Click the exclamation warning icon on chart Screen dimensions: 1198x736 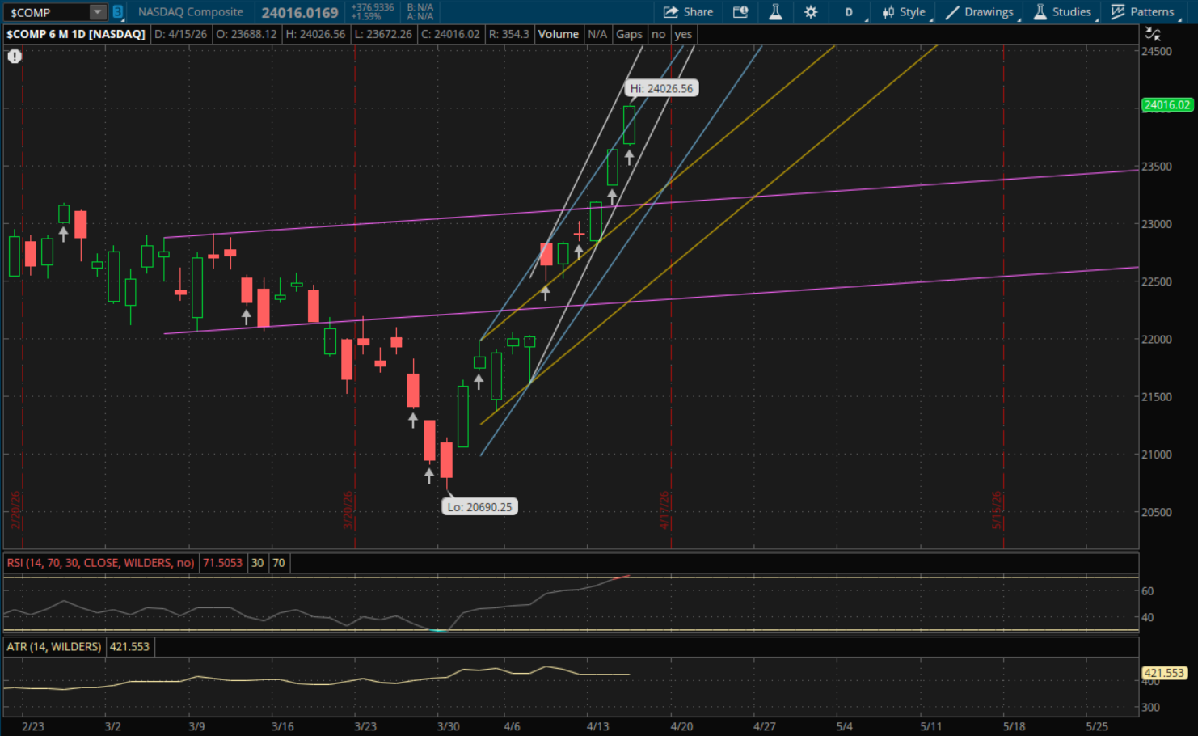click(x=15, y=56)
